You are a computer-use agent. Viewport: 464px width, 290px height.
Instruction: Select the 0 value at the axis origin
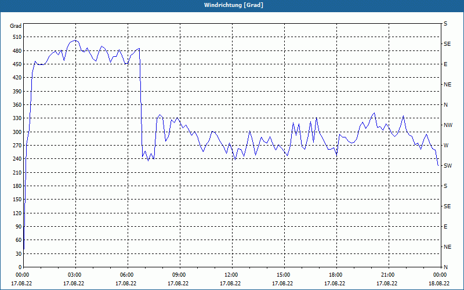pyautogui.click(x=20, y=267)
